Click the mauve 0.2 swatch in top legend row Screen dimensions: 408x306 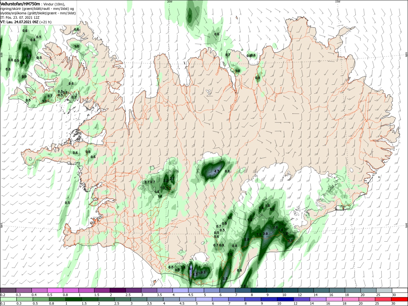click(x=8, y=290)
